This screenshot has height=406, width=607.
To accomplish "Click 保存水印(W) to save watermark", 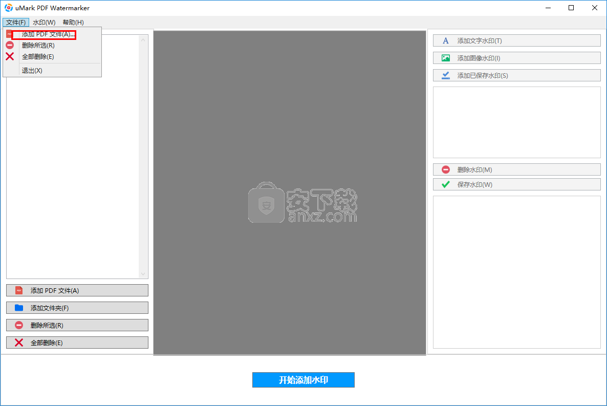I will 517,184.
